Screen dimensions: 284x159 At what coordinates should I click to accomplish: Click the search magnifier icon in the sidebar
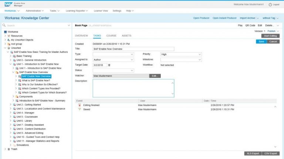[4, 25]
